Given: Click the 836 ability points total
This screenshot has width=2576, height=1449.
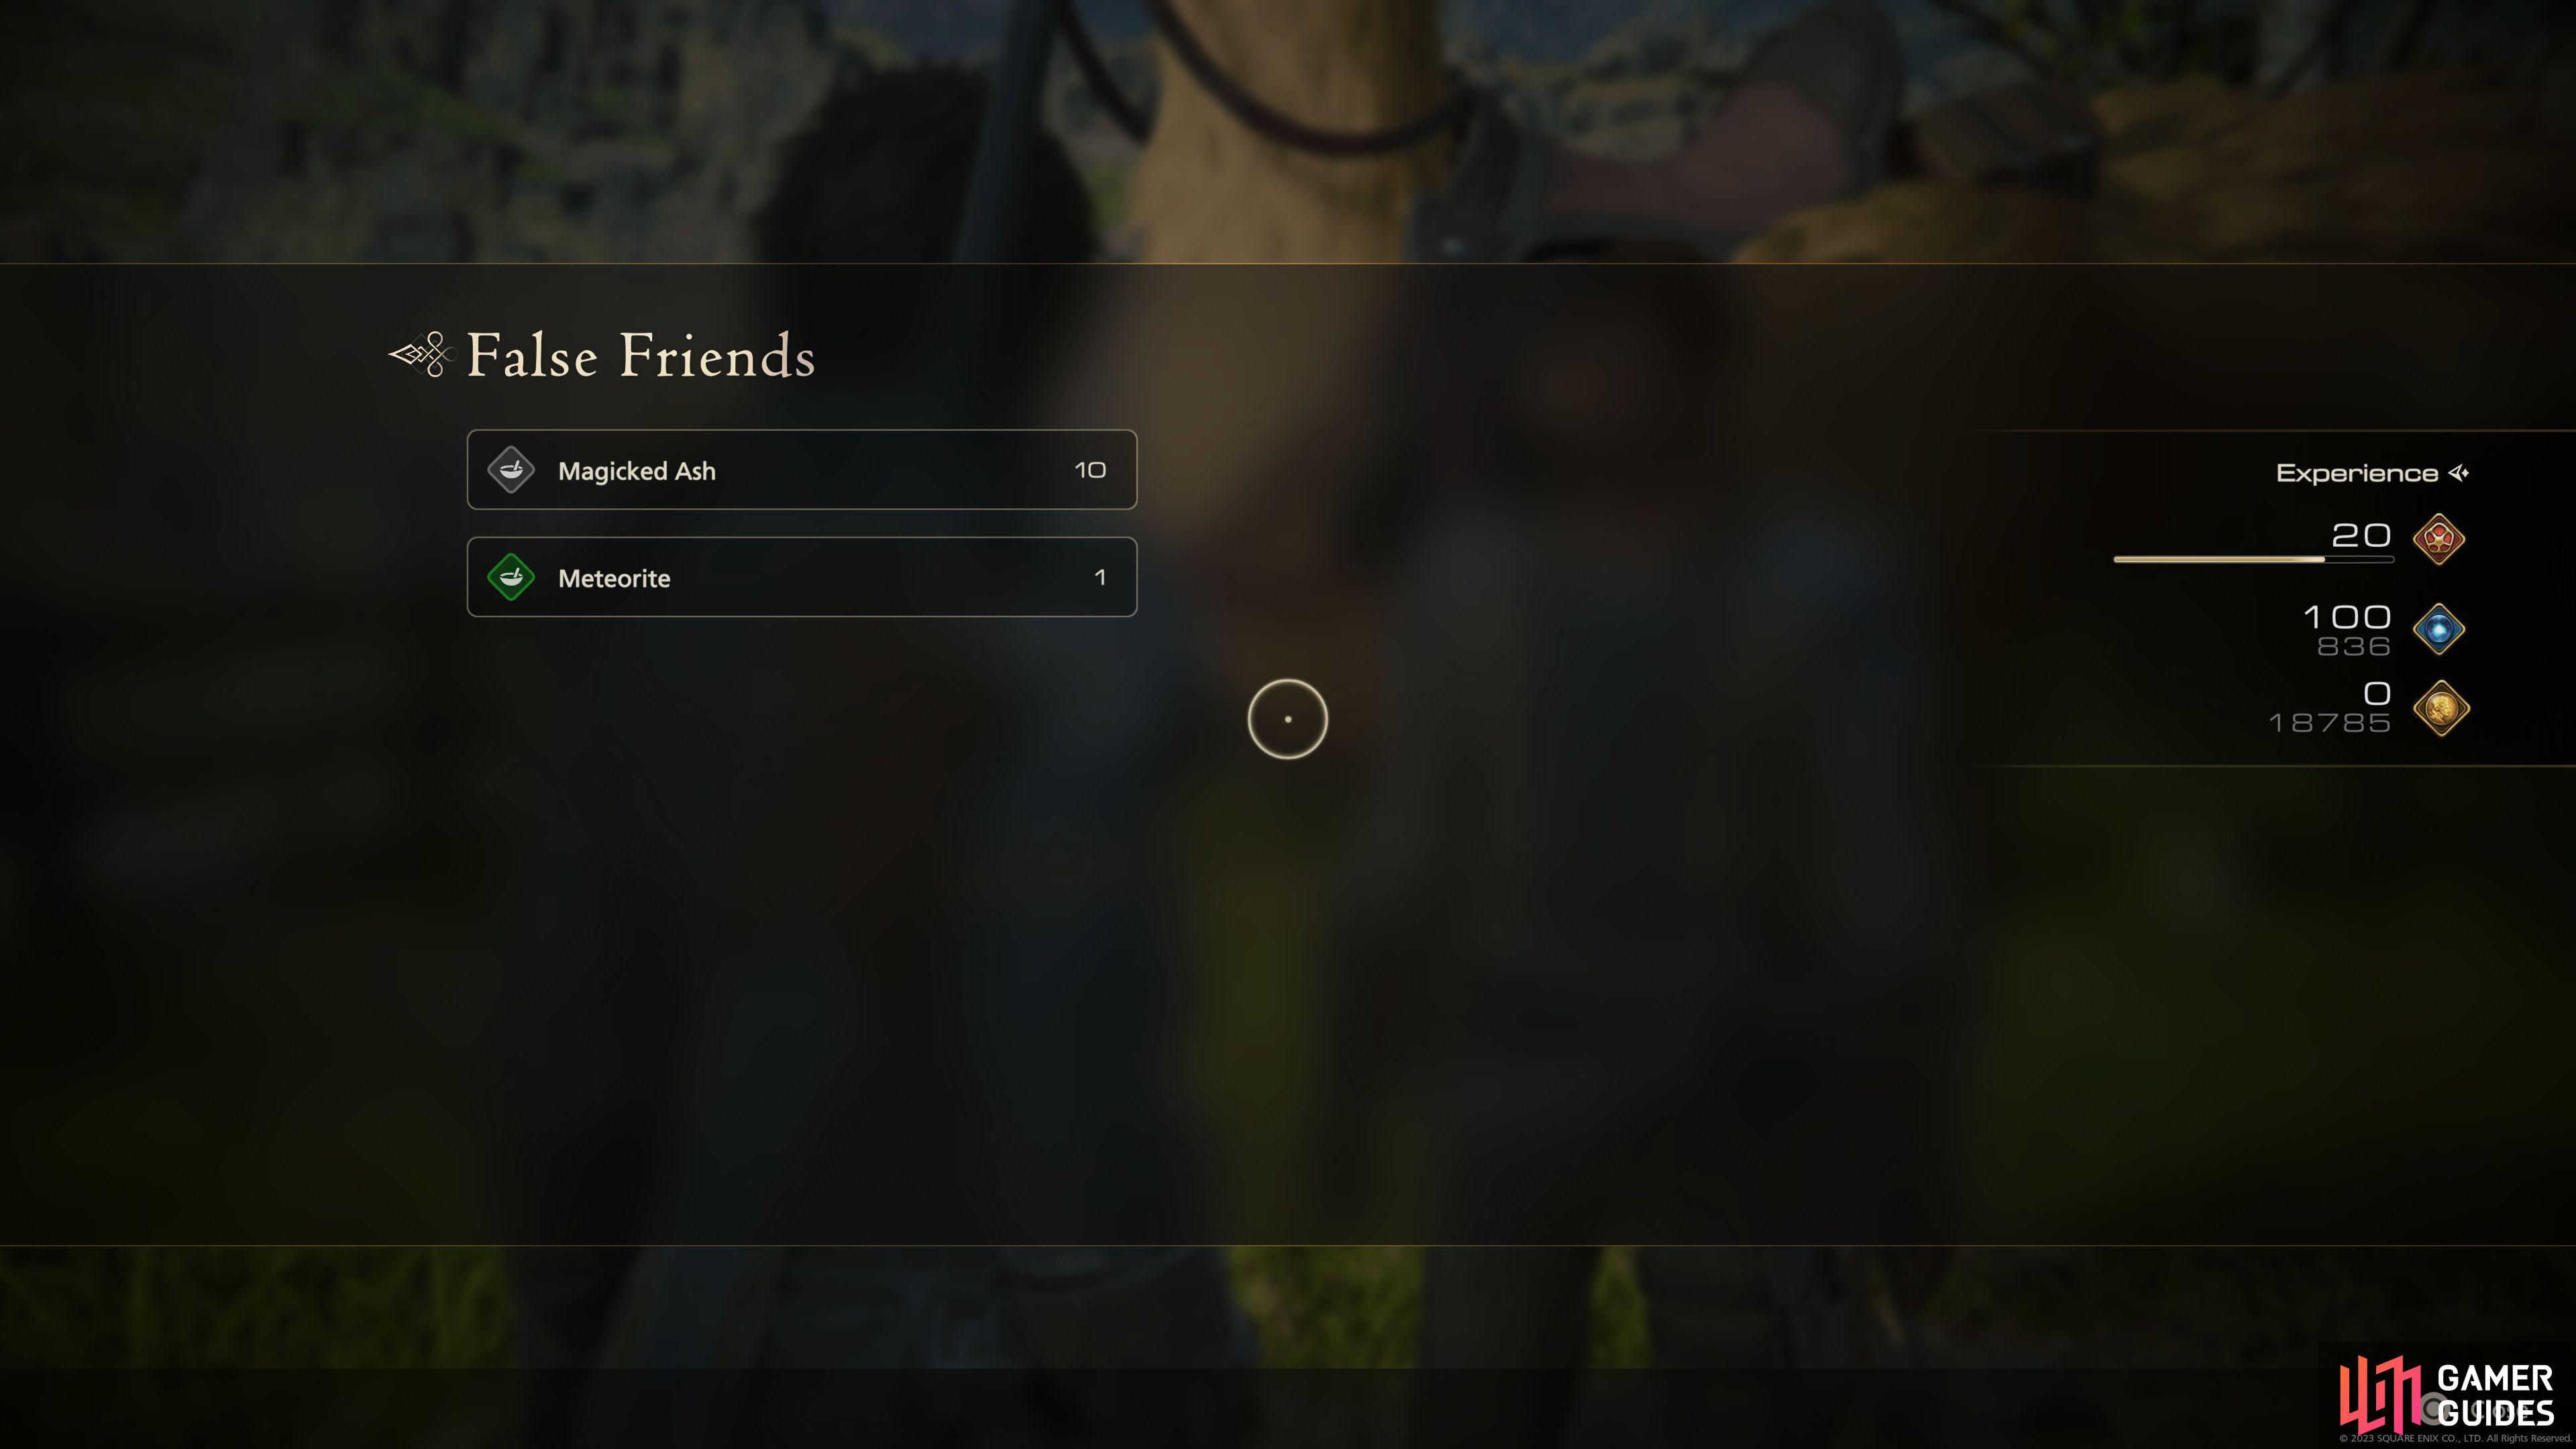Looking at the screenshot, I should 2354,647.
